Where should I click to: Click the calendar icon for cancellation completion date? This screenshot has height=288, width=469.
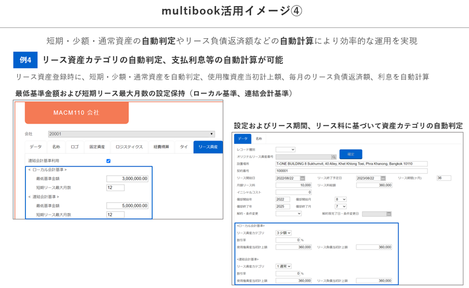[389, 214]
